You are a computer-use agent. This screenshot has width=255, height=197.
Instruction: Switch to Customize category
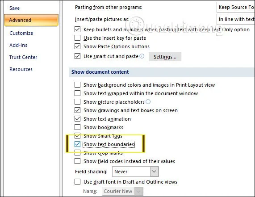pyautogui.click(x=21, y=33)
